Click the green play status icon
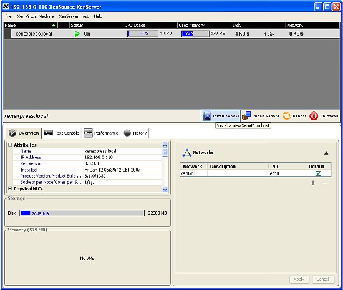The width and height of the screenshot is (343, 290). [77, 34]
